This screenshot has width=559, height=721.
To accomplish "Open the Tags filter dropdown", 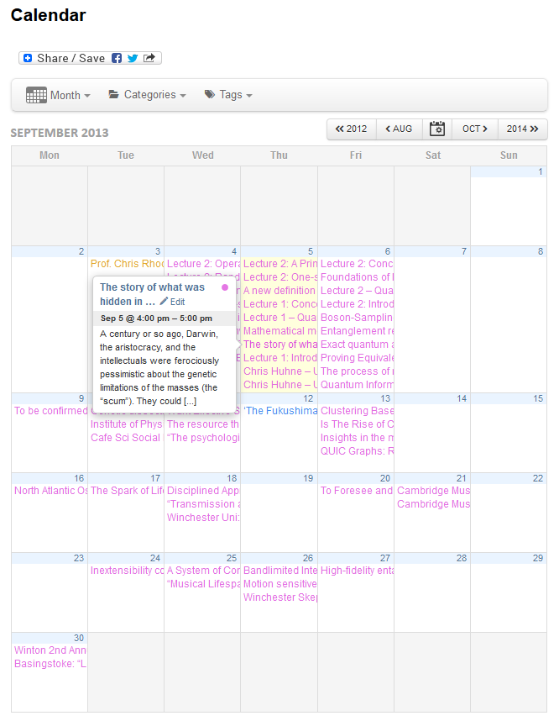I will pyautogui.click(x=228, y=95).
